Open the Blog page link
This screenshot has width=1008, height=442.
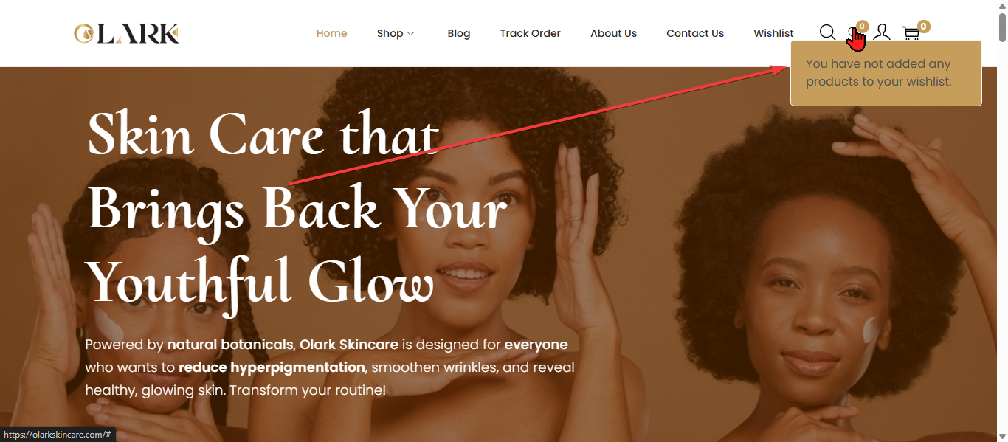458,33
